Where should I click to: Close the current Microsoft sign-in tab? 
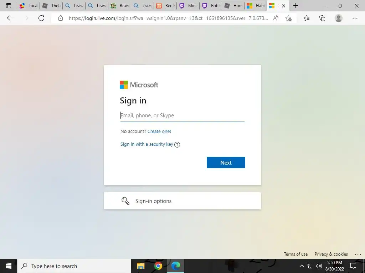pos(283,6)
